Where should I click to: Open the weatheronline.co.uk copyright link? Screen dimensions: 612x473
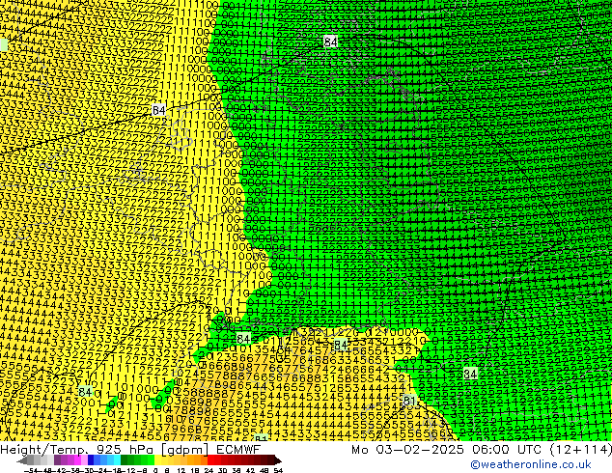click(x=531, y=464)
